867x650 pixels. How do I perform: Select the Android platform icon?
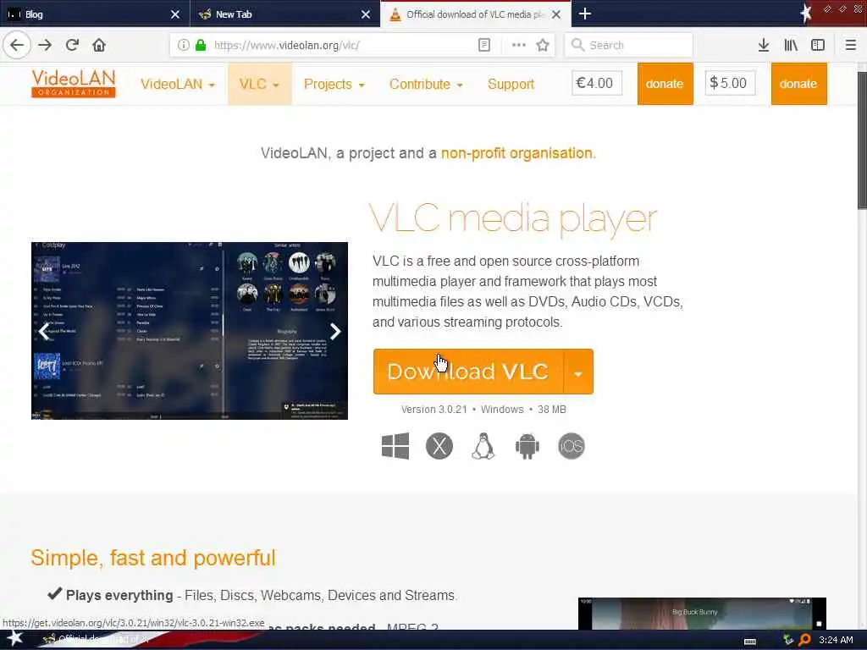(527, 446)
